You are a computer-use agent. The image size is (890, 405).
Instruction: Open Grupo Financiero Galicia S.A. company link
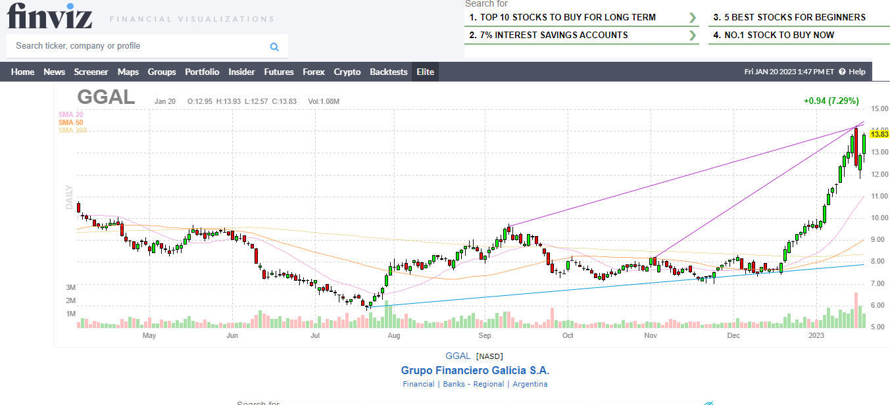point(475,370)
